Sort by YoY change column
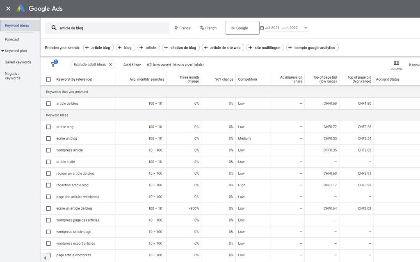Image resolution: width=420 pixels, height=262 pixels. [224, 79]
